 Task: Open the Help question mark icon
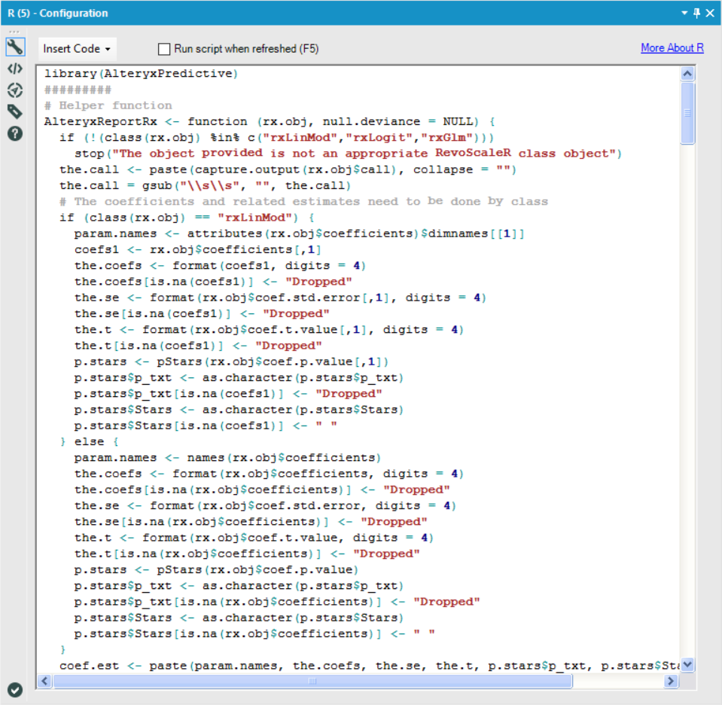[x=15, y=133]
